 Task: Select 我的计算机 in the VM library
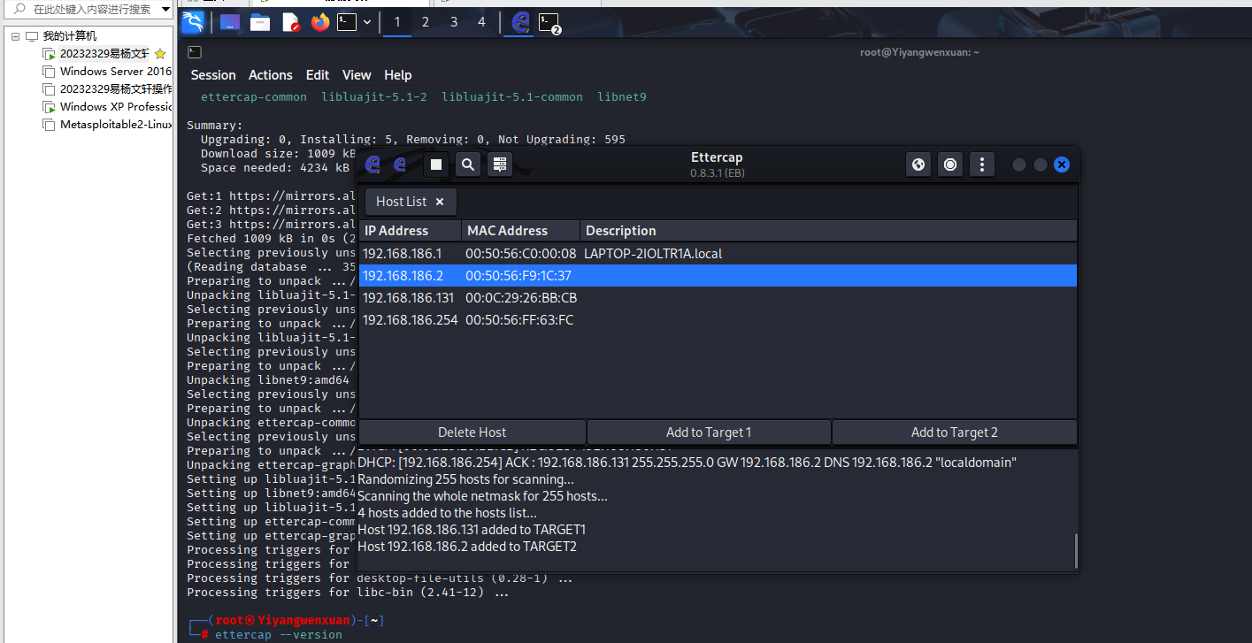pos(70,36)
